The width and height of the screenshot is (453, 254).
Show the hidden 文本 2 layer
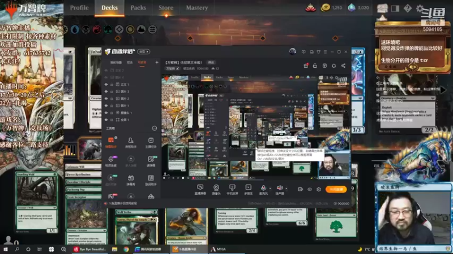(x=106, y=70)
